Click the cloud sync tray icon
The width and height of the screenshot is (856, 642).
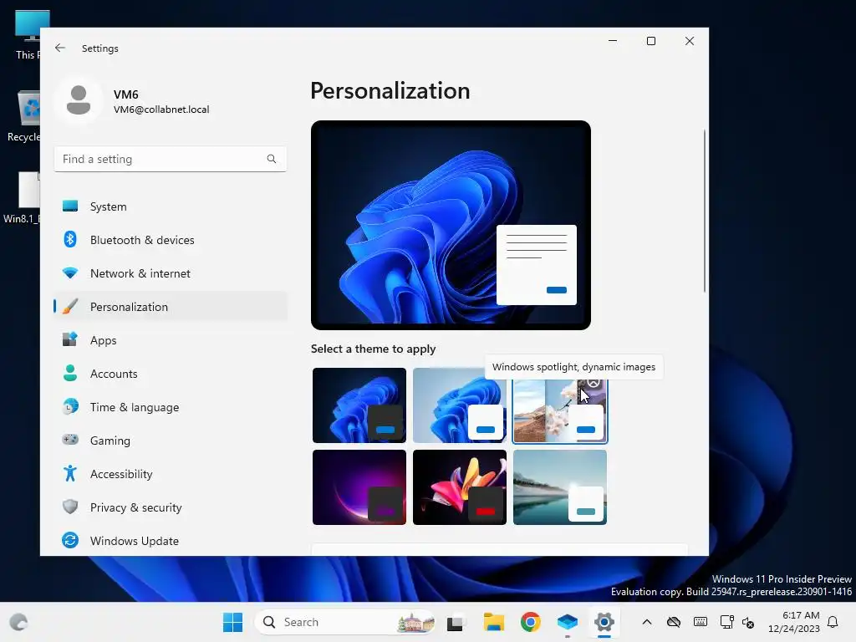click(x=674, y=622)
